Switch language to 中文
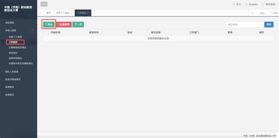 [x=237, y=4]
